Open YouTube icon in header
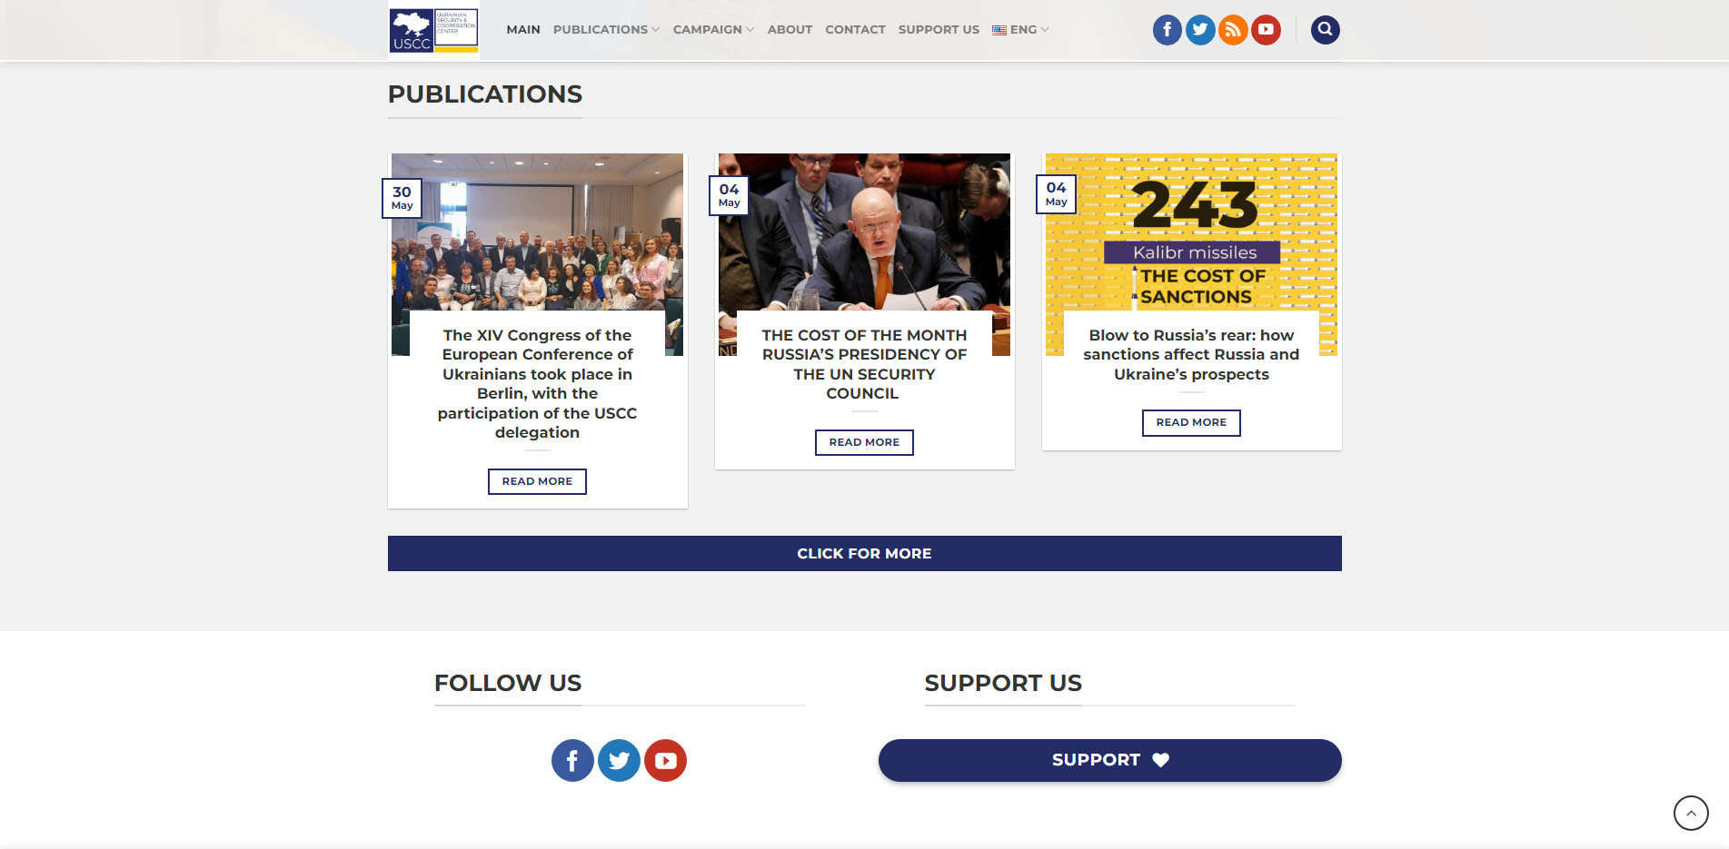The image size is (1729, 849). [x=1266, y=30]
